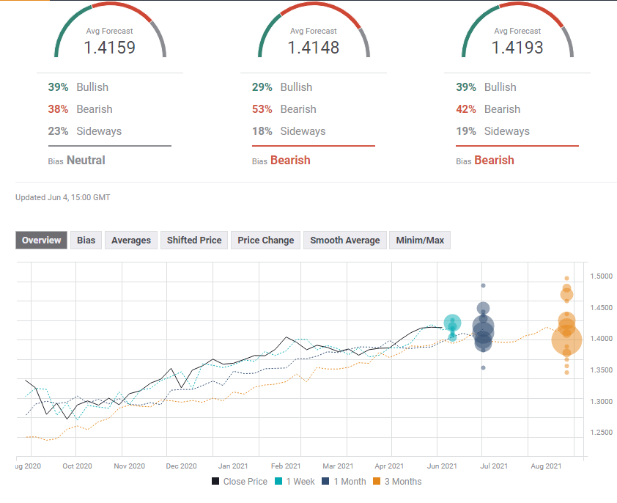Click the teal 1 Week forecast bubble
The image size is (617, 503).
point(453,323)
